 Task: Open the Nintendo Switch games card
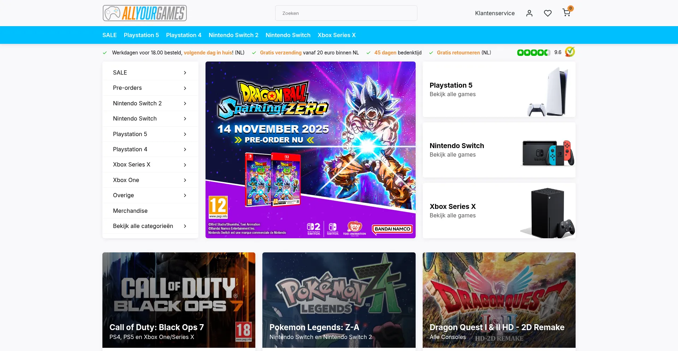click(x=499, y=150)
